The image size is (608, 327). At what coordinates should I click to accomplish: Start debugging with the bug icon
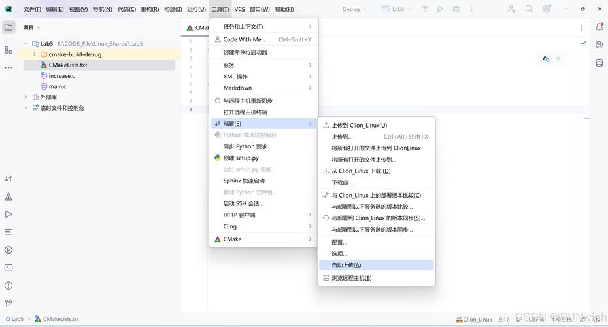pos(456,9)
